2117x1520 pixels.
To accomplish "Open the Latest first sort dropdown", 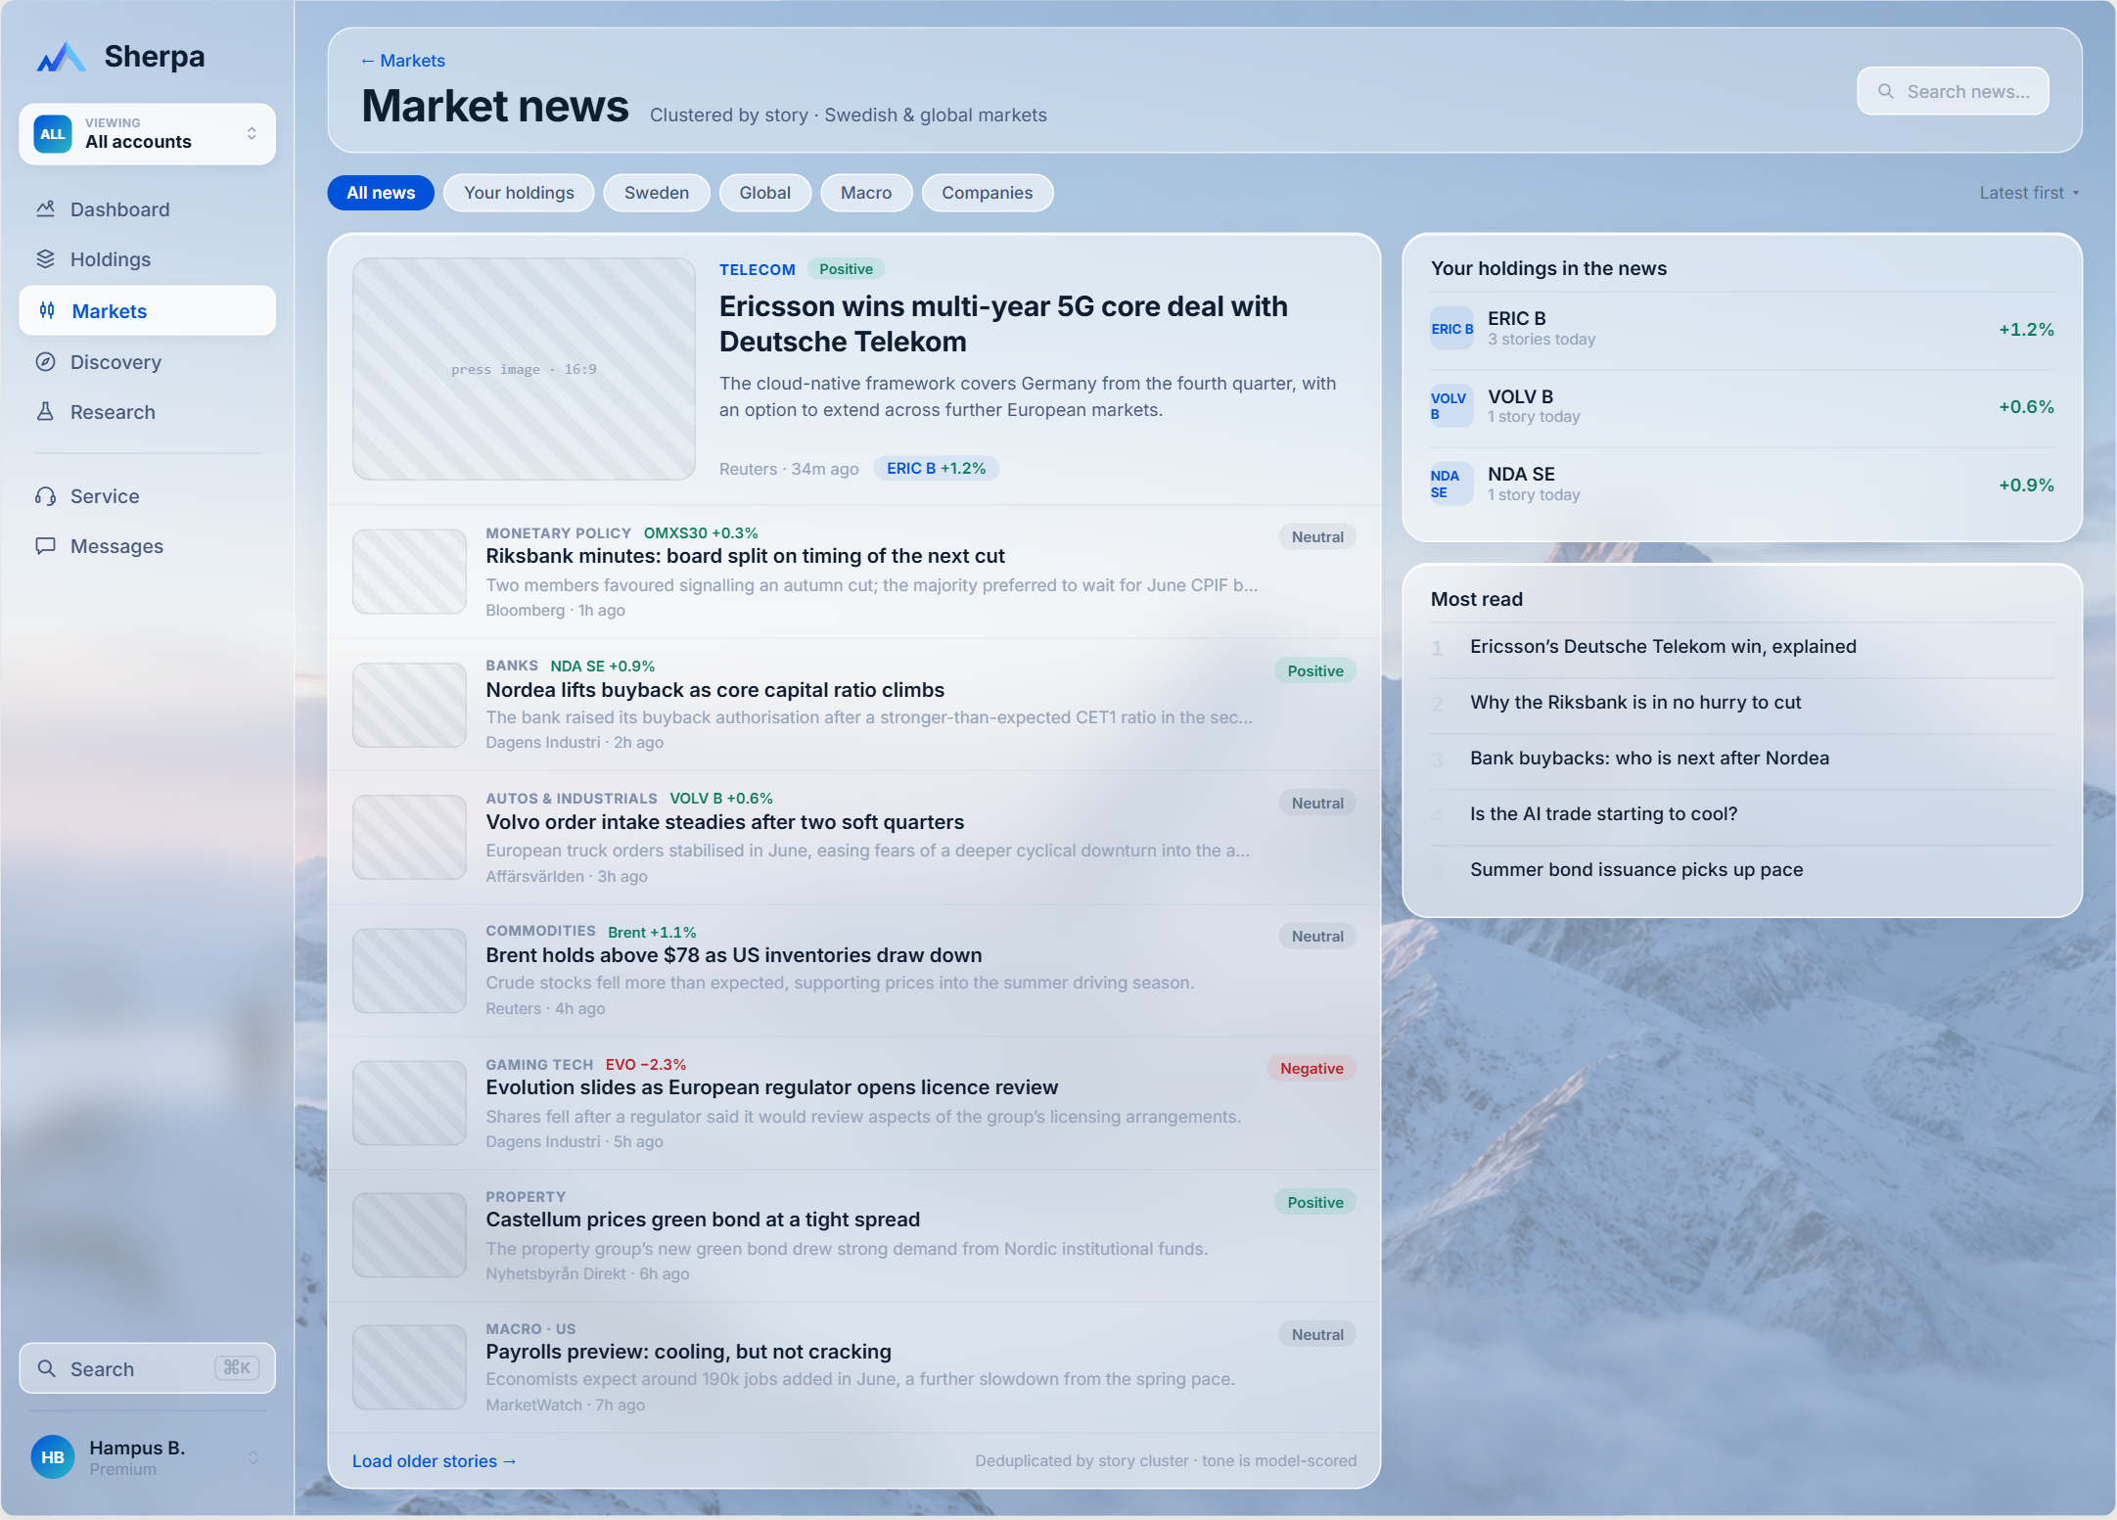I will click(x=2029, y=193).
